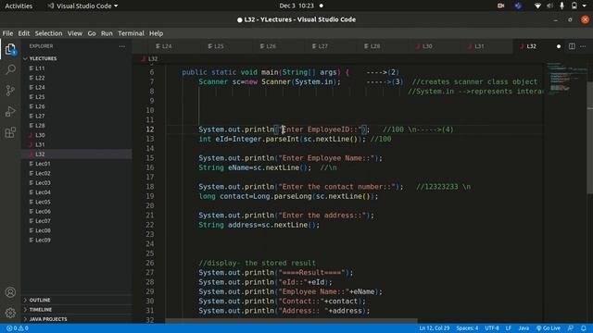593x333 pixels.
Task: Open the Help menu
Action: pos(156,33)
